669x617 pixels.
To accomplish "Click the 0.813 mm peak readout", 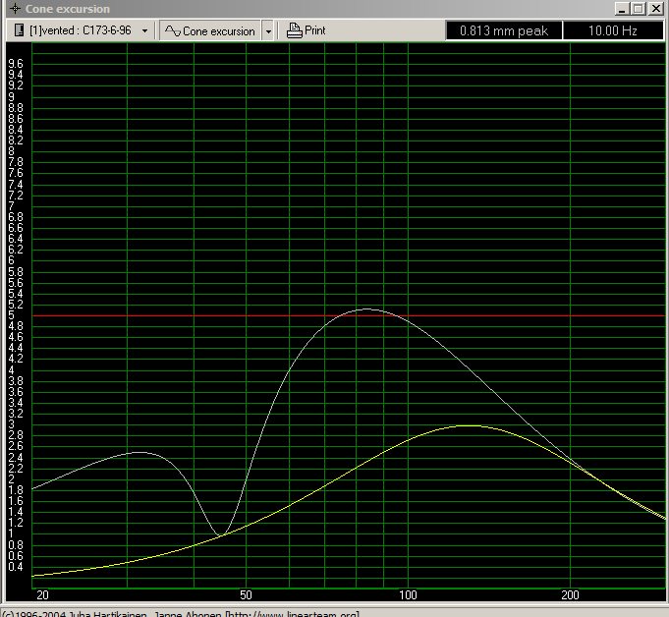I will [x=503, y=30].
